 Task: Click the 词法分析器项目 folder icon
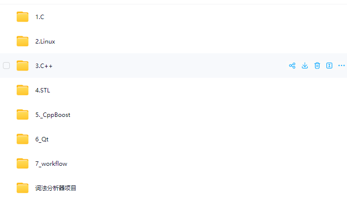[x=23, y=188]
